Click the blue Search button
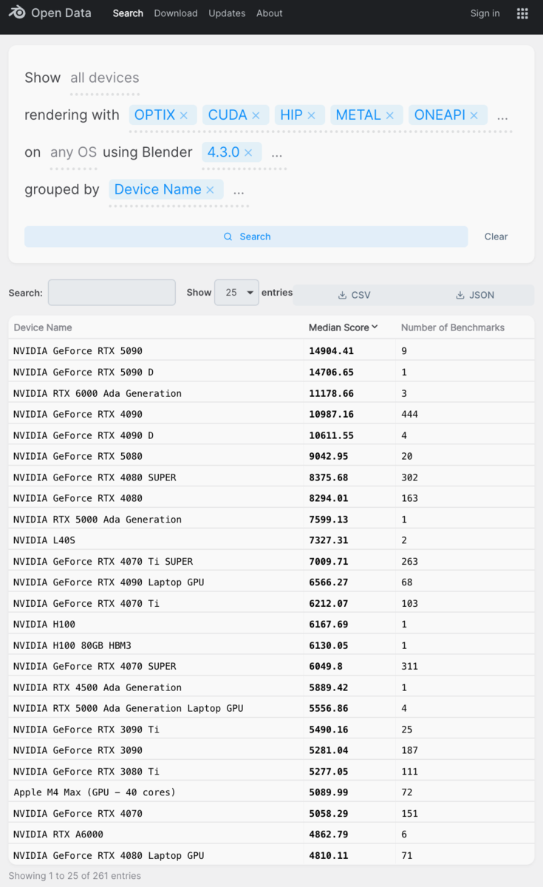Screen dimensions: 543x887 [x=246, y=237]
